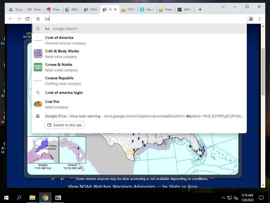Click the address bar containing 'ba'

tap(139, 19)
